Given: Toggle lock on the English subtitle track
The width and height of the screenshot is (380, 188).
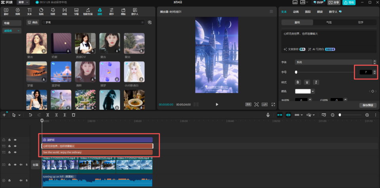Looking at the screenshot, I should pyautogui.click(x=9, y=152).
